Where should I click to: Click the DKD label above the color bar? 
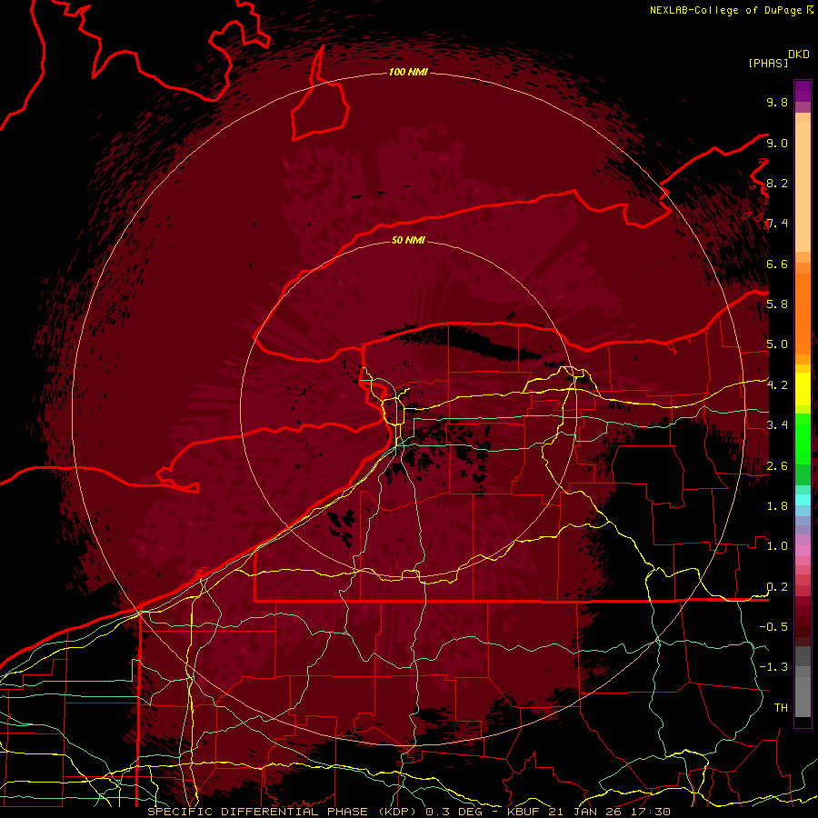tap(799, 55)
